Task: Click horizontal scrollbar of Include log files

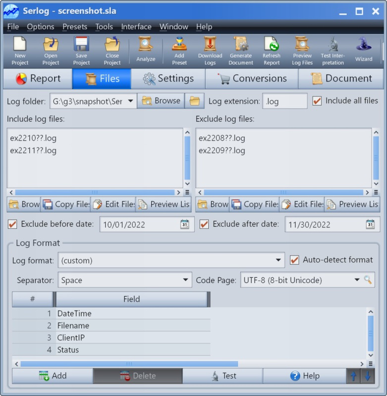Action: pyautogui.click(x=95, y=193)
